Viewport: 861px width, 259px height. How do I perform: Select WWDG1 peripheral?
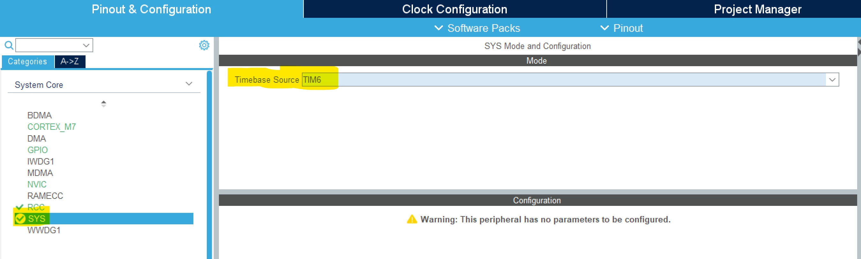tap(44, 230)
